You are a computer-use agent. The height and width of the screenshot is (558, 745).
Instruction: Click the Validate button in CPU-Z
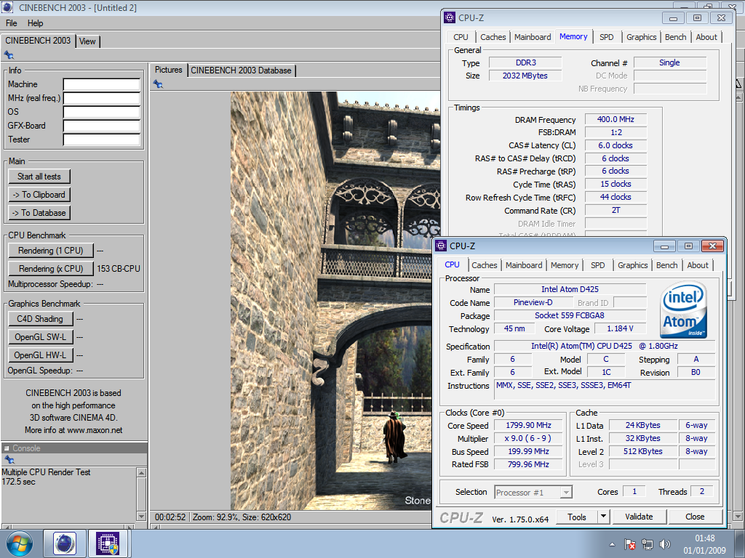point(639,517)
